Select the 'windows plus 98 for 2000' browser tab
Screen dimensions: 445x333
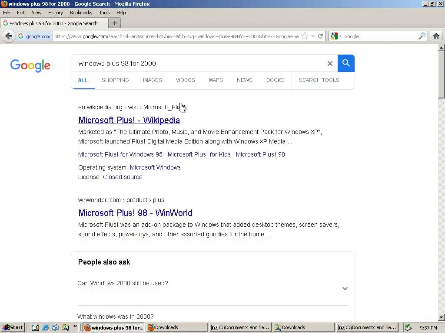(x=54, y=23)
